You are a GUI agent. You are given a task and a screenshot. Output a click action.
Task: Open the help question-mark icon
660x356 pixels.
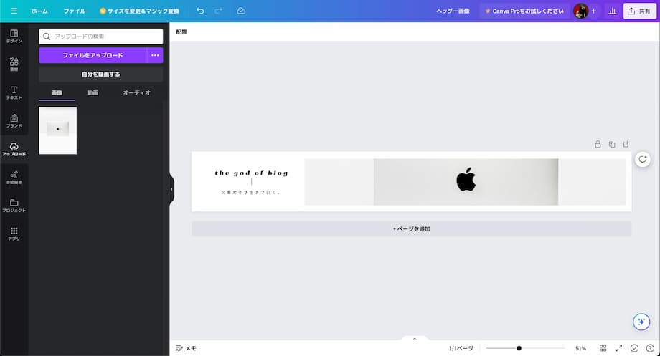[x=650, y=348]
